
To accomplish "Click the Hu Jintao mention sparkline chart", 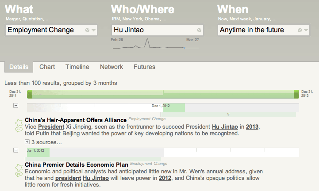I will coord(156,44).
